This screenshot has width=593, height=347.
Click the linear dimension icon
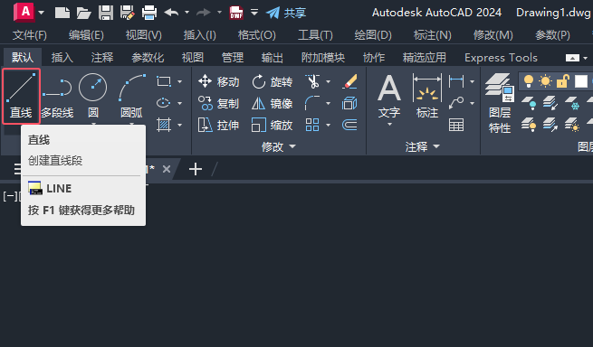point(456,81)
